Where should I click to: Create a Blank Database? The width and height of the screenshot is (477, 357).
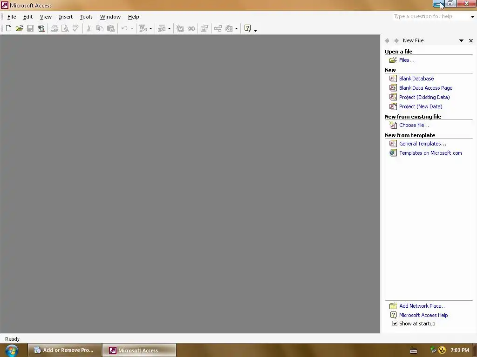416,79
